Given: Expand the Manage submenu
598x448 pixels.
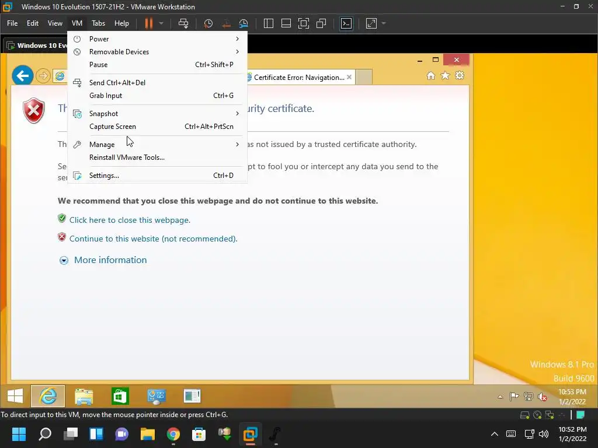Looking at the screenshot, I should click(157, 145).
